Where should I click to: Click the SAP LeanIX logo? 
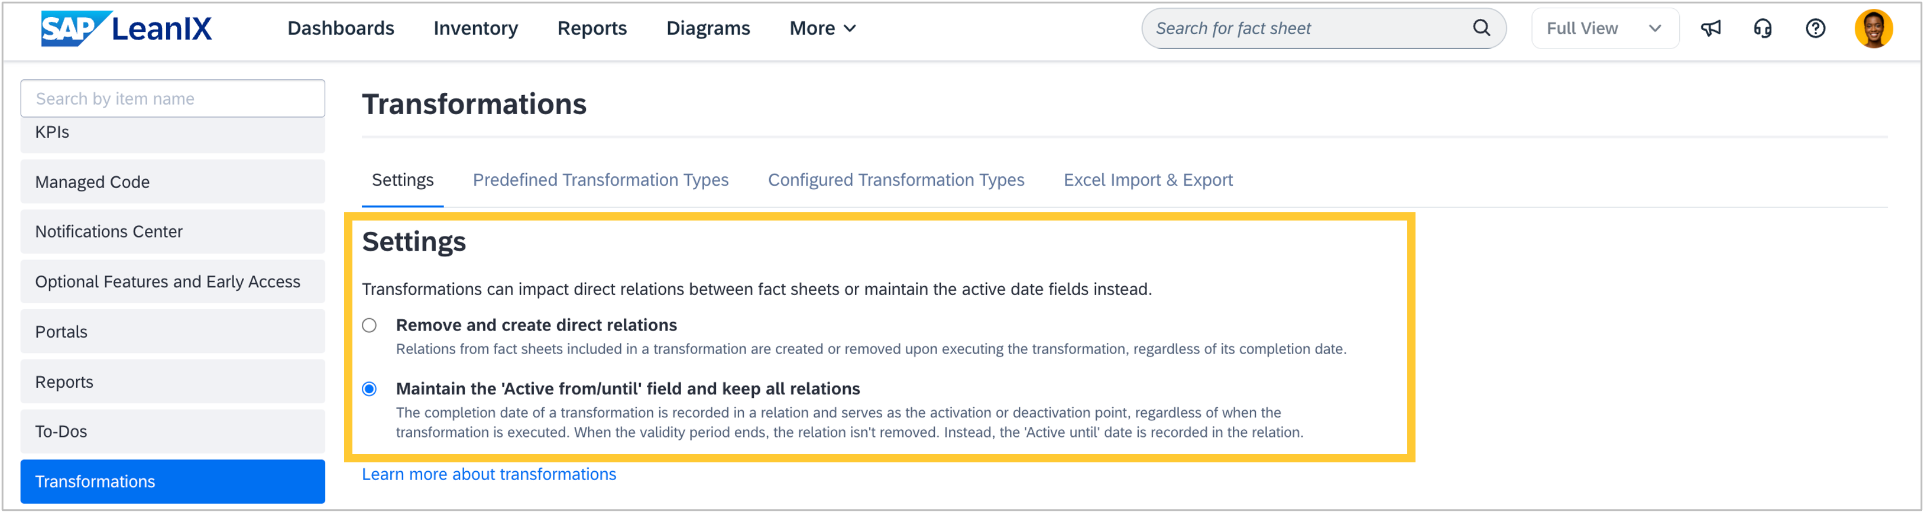click(126, 28)
